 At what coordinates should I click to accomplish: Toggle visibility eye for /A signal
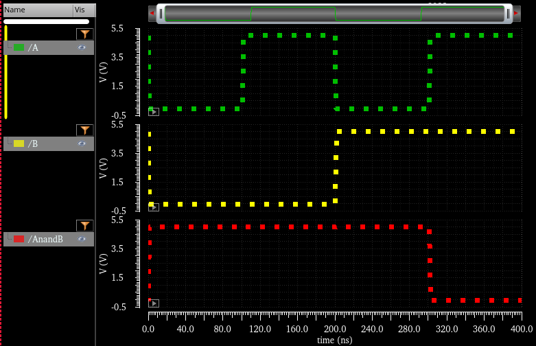[x=82, y=47]
